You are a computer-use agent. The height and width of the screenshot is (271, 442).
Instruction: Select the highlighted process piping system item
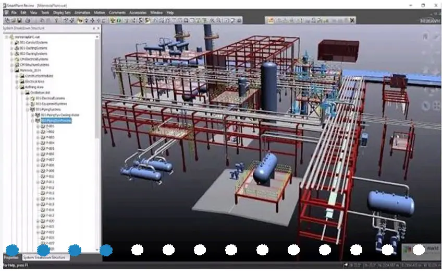click(x=56, y=121)
